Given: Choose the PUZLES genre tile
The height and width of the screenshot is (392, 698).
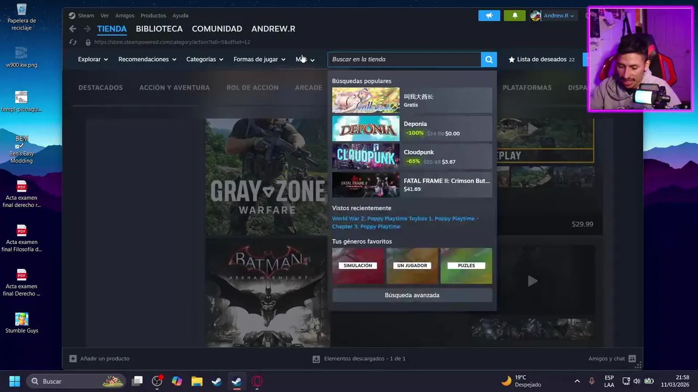Looking at the screenshot, I should tap(466, 266).
